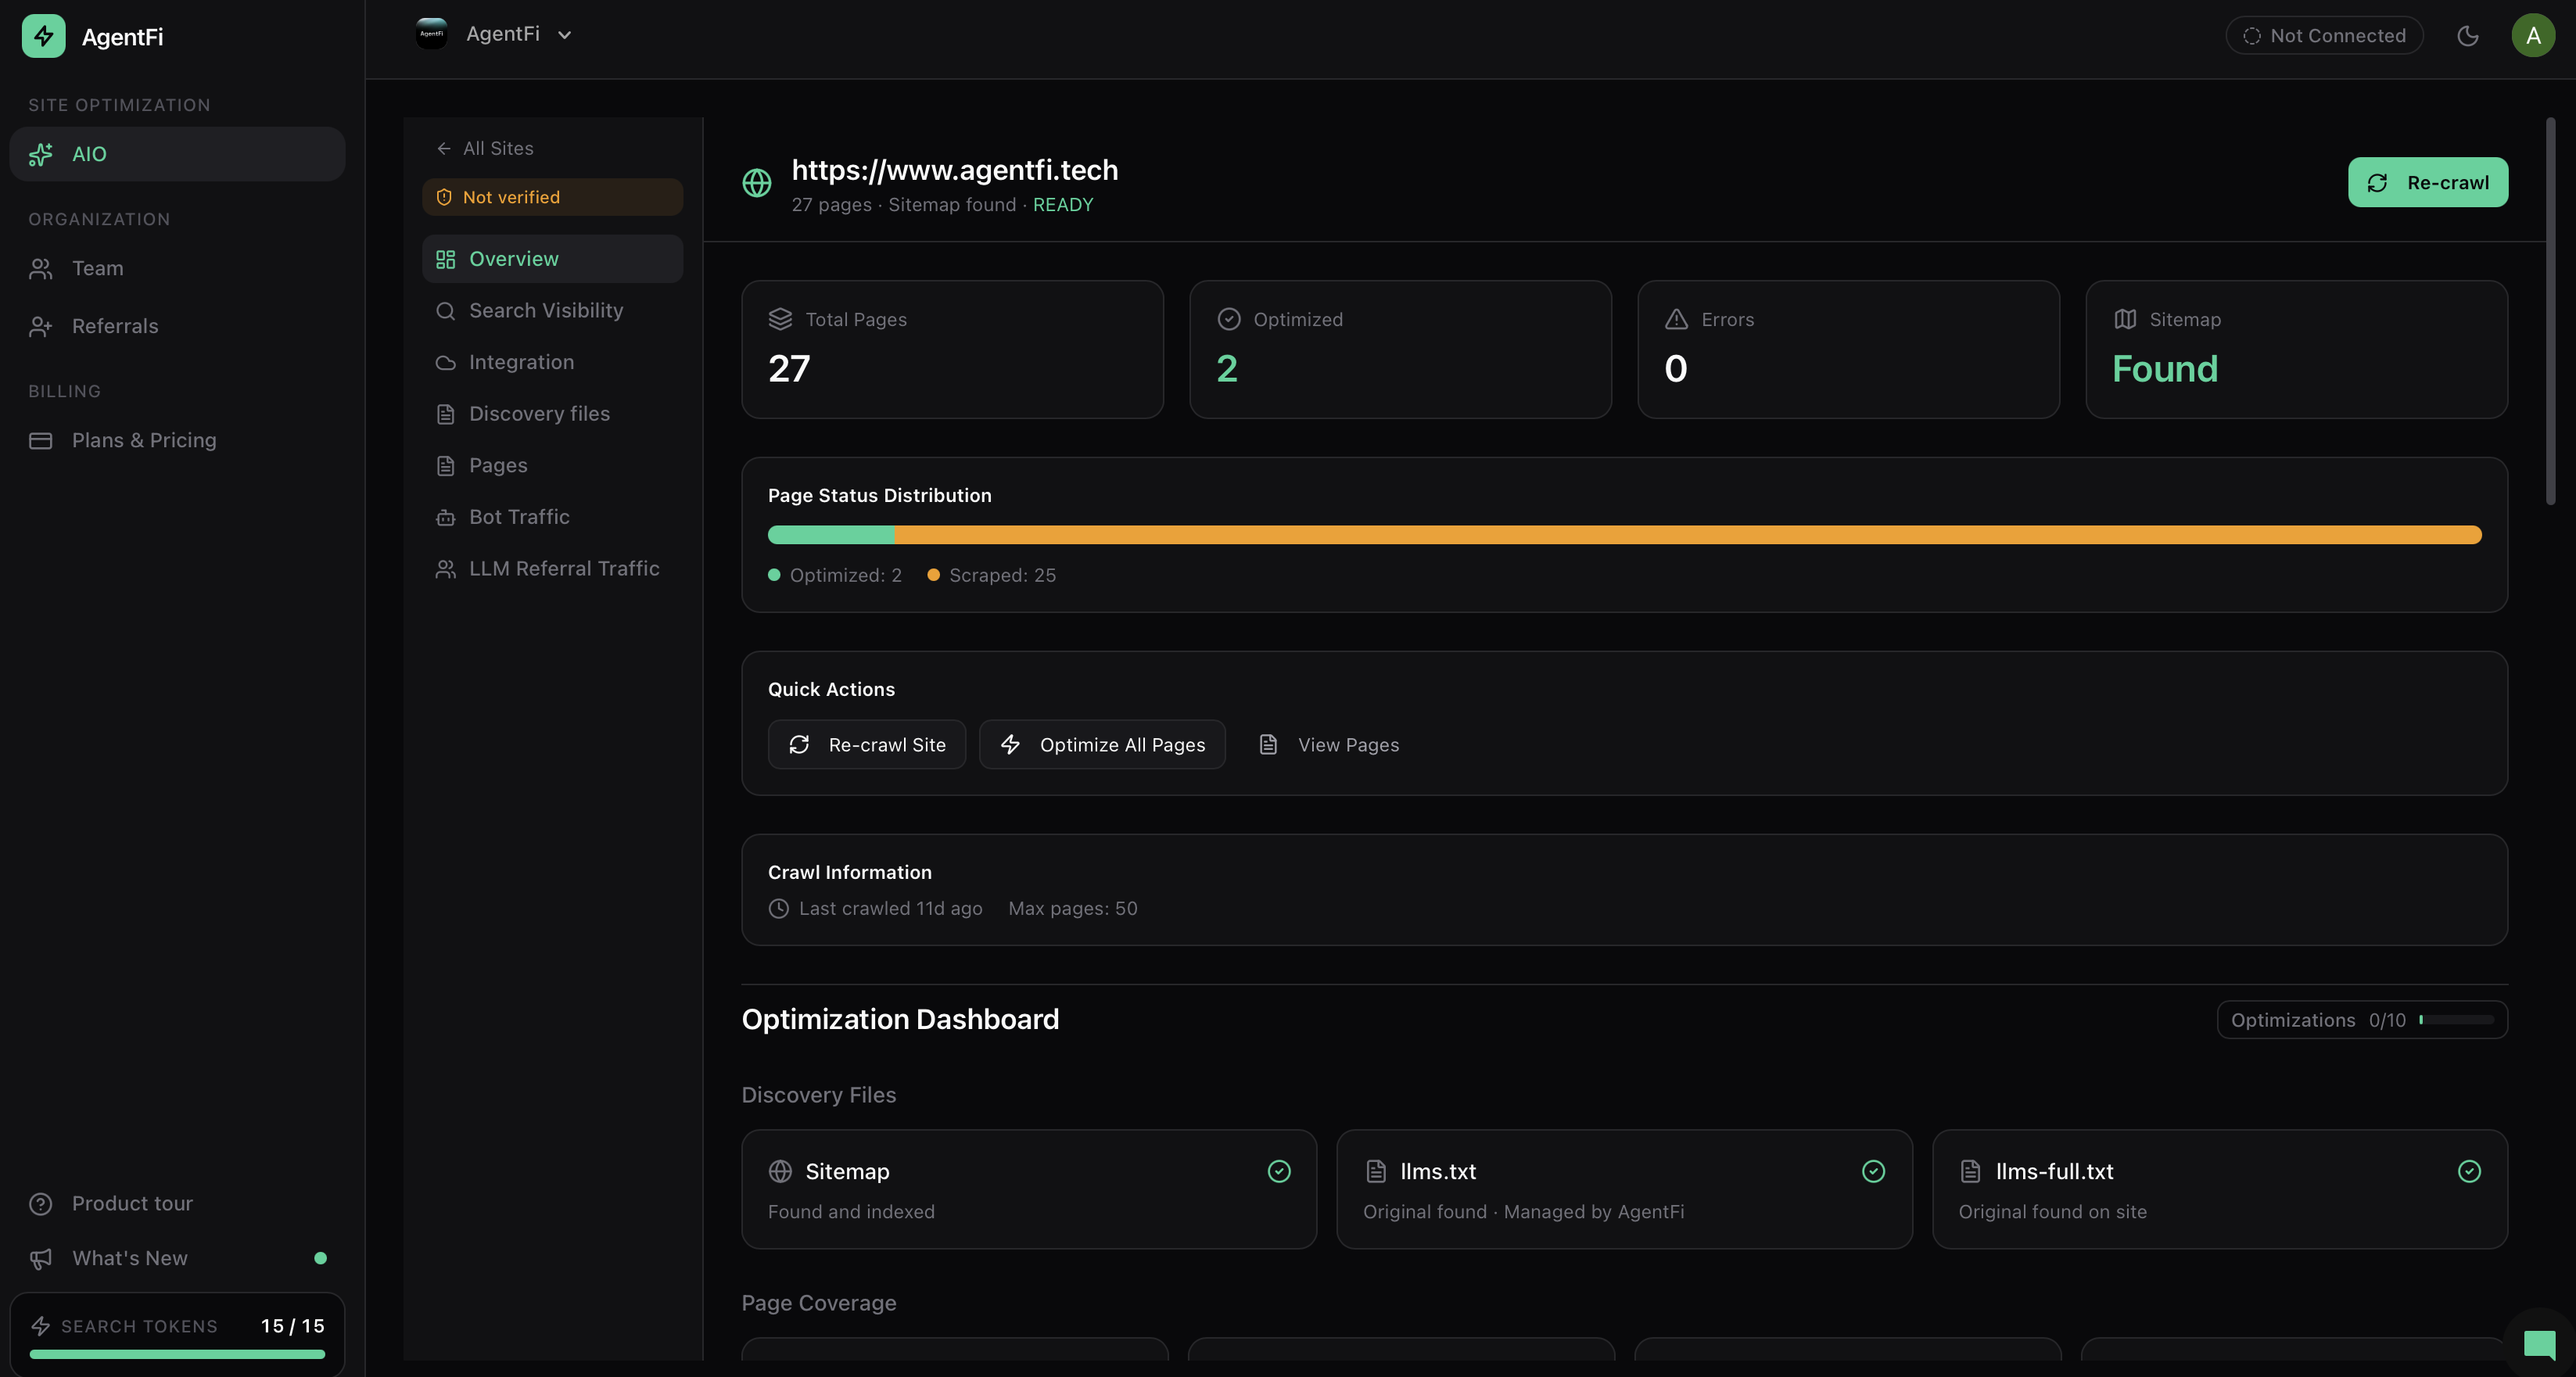Click the Referrals user-plus icon
Viewport: 2576px width, 1377px height.
pyautogui.click(x=41, y=326)
